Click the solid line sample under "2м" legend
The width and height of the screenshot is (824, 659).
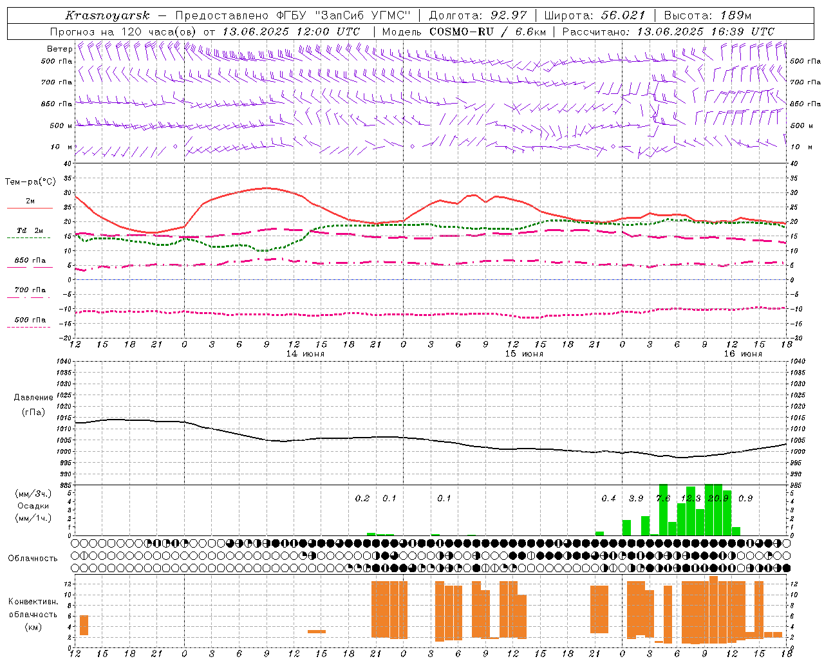tap(30, 208)
